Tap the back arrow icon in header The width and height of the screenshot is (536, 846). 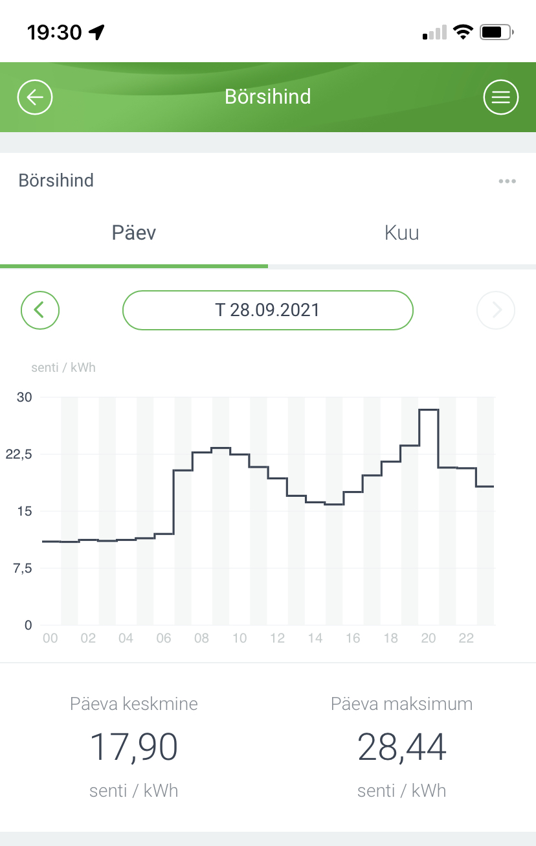click(x=35, y=98)
